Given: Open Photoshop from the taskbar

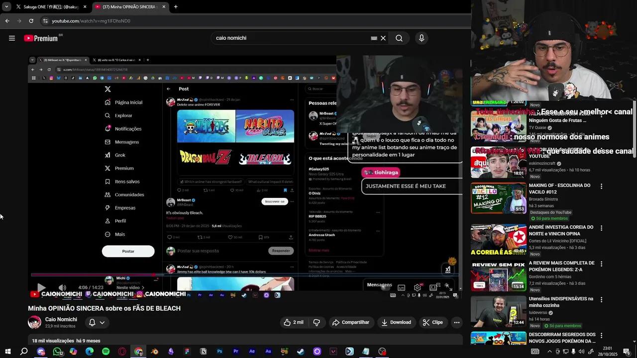Looking at the screenshot, I should pyautogui.click(x=219, y=352).
